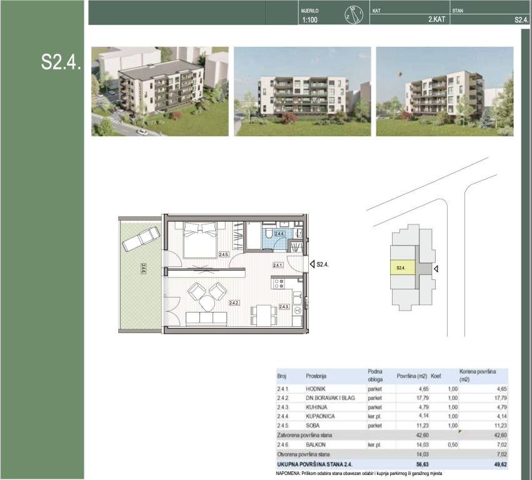Open the middle front-view building render
This screenshot has width=532, height=480.
click(302, 91)
